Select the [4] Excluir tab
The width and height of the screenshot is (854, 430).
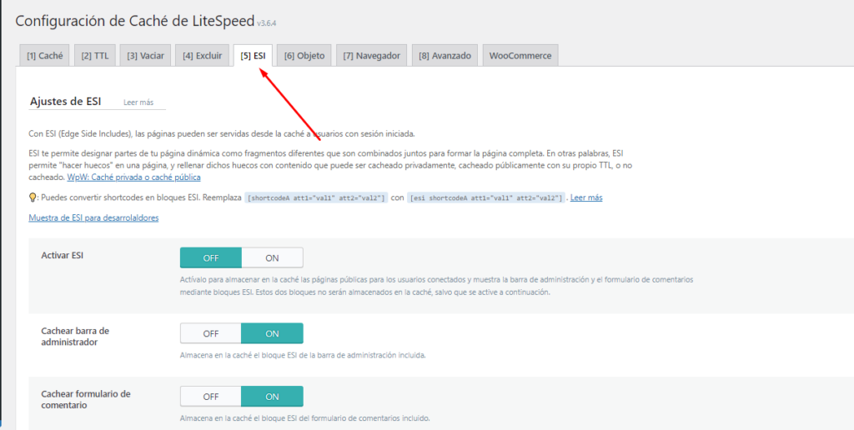202,56
